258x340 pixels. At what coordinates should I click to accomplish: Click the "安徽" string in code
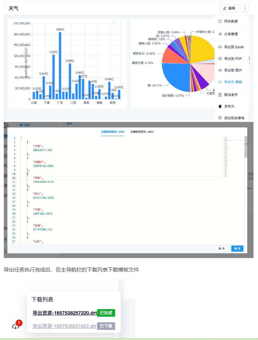[38, 225]
